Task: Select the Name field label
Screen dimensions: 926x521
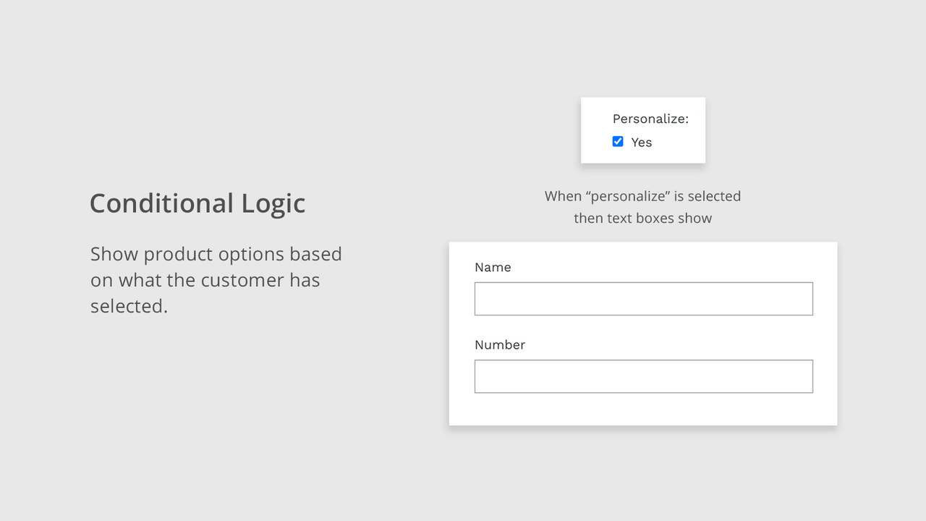Action: (493, 267)
